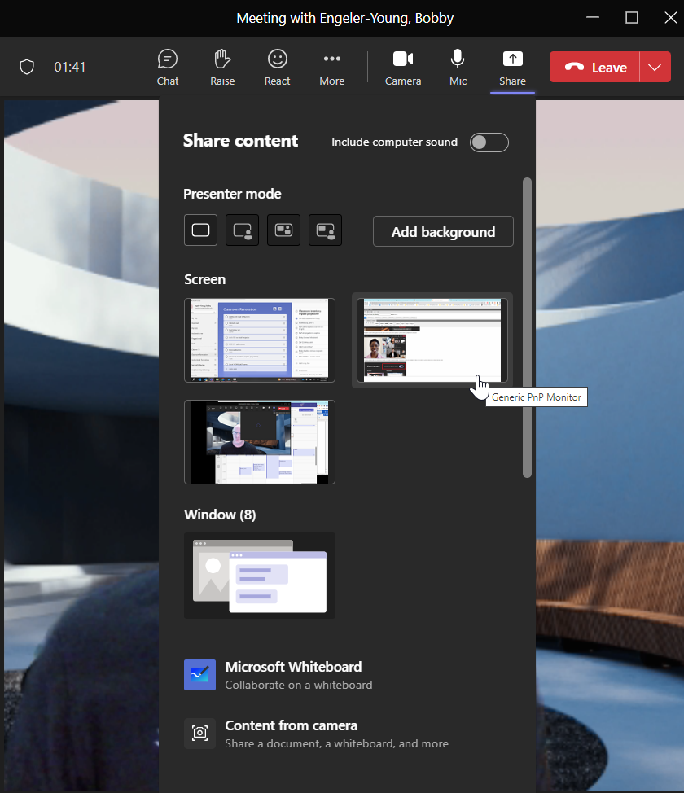Image resolution: width=684 pixels, height=793 pixels.
Task: Leave the meeting
Action: [x=594, y=67]
